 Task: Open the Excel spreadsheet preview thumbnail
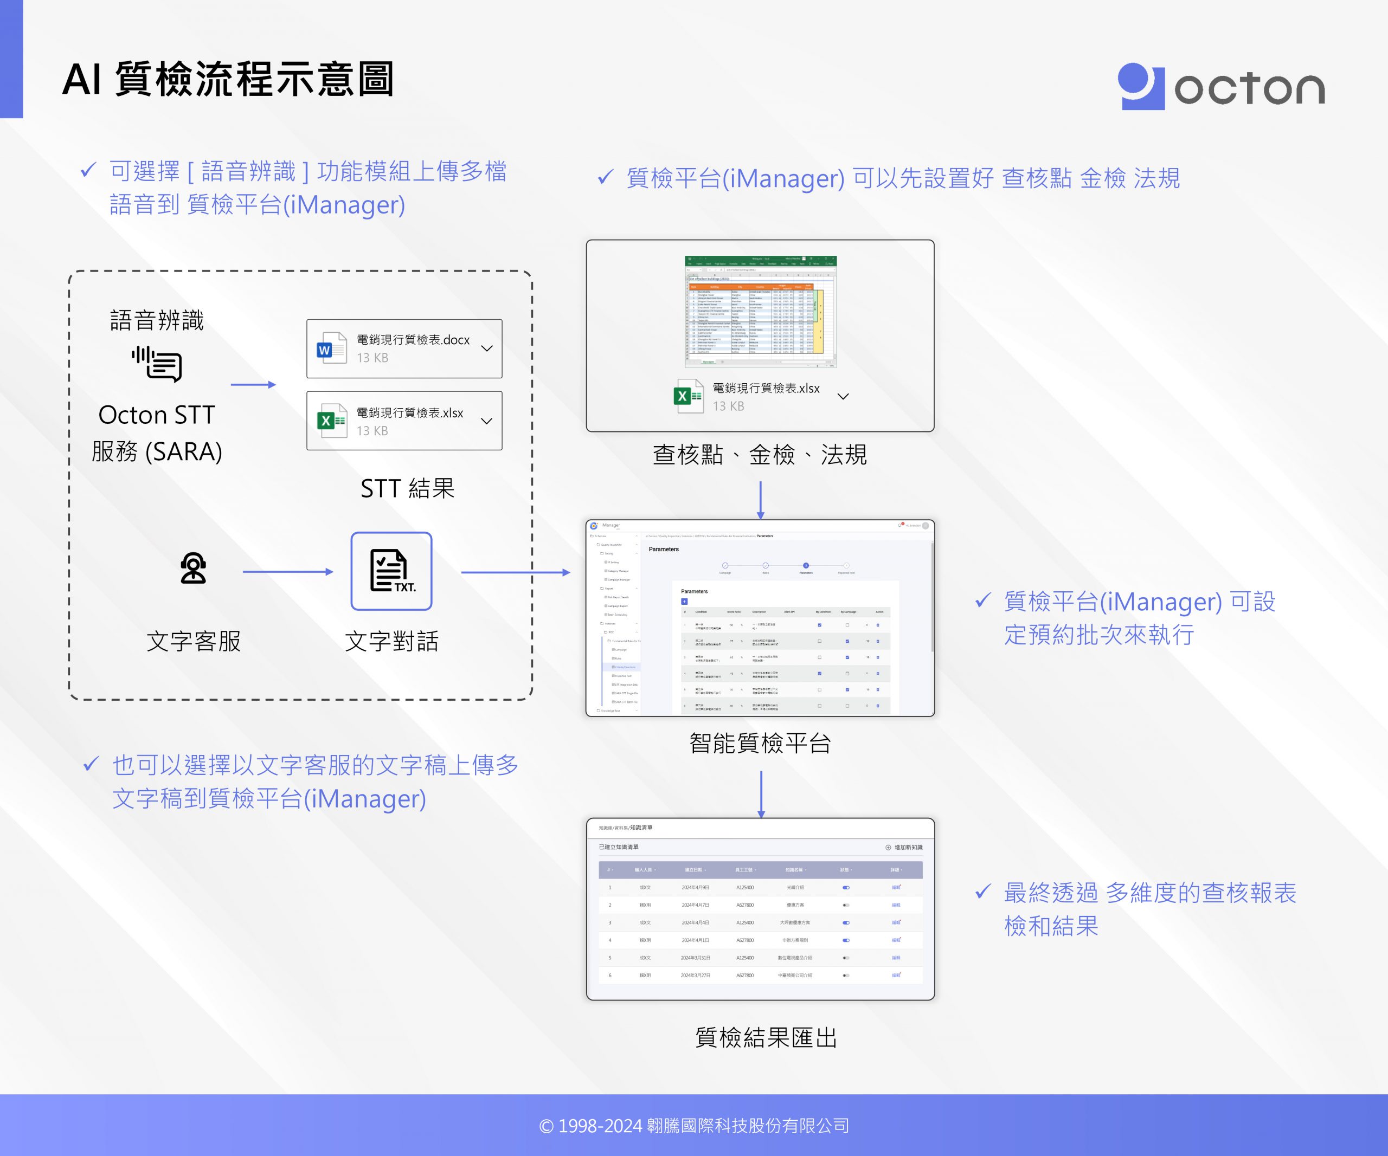(761, 311)
